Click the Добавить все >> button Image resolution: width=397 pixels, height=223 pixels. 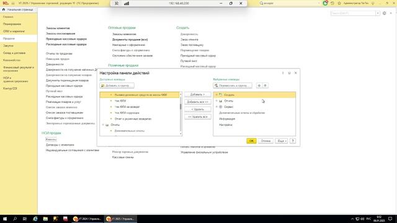point(197,102)
